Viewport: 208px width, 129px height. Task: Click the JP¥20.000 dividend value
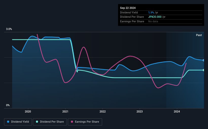click(155, 17)
